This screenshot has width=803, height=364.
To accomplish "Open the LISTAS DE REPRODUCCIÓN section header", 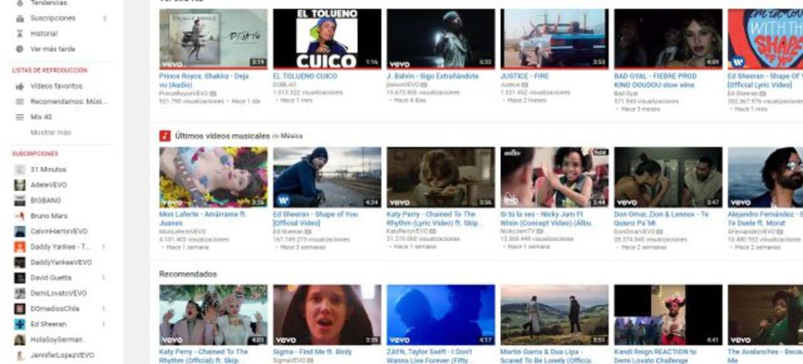I will pyautogui.click(x=50, y=70).
